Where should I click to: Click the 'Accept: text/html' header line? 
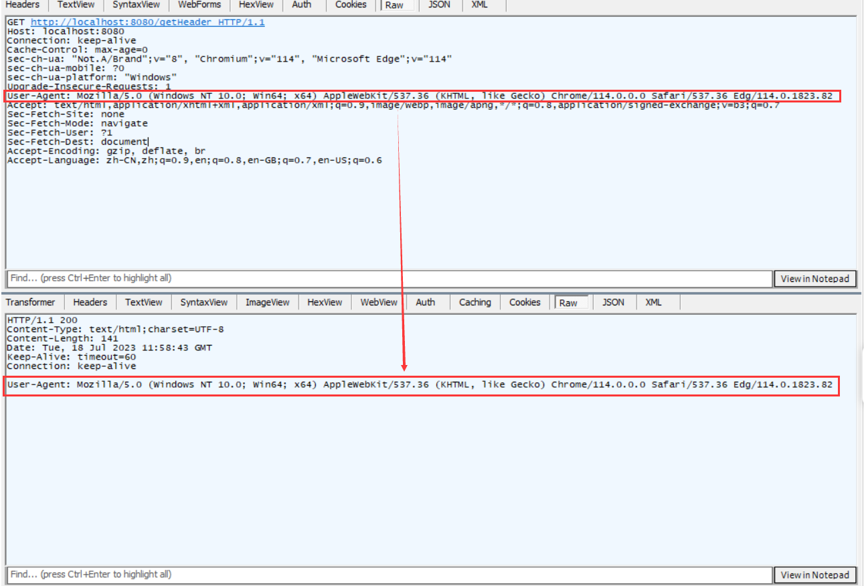click(393, 105)
